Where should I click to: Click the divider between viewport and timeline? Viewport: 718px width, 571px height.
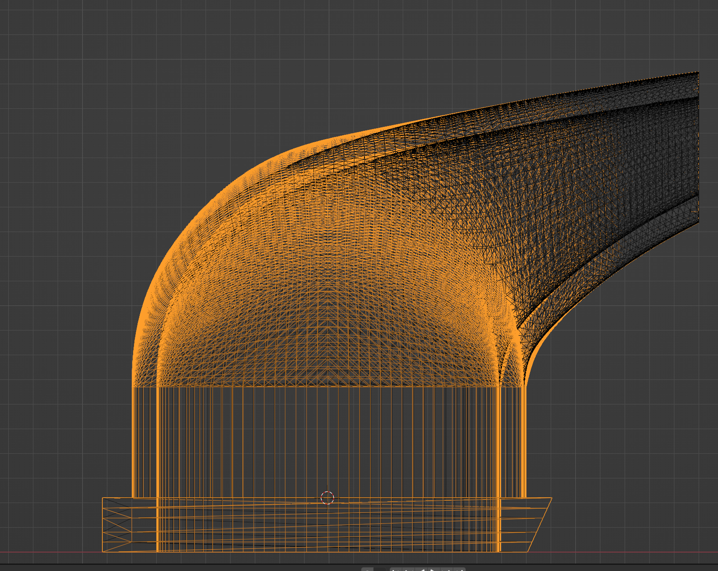pos(176,564)
